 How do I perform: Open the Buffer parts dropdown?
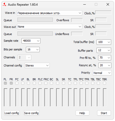pos(104,50)
